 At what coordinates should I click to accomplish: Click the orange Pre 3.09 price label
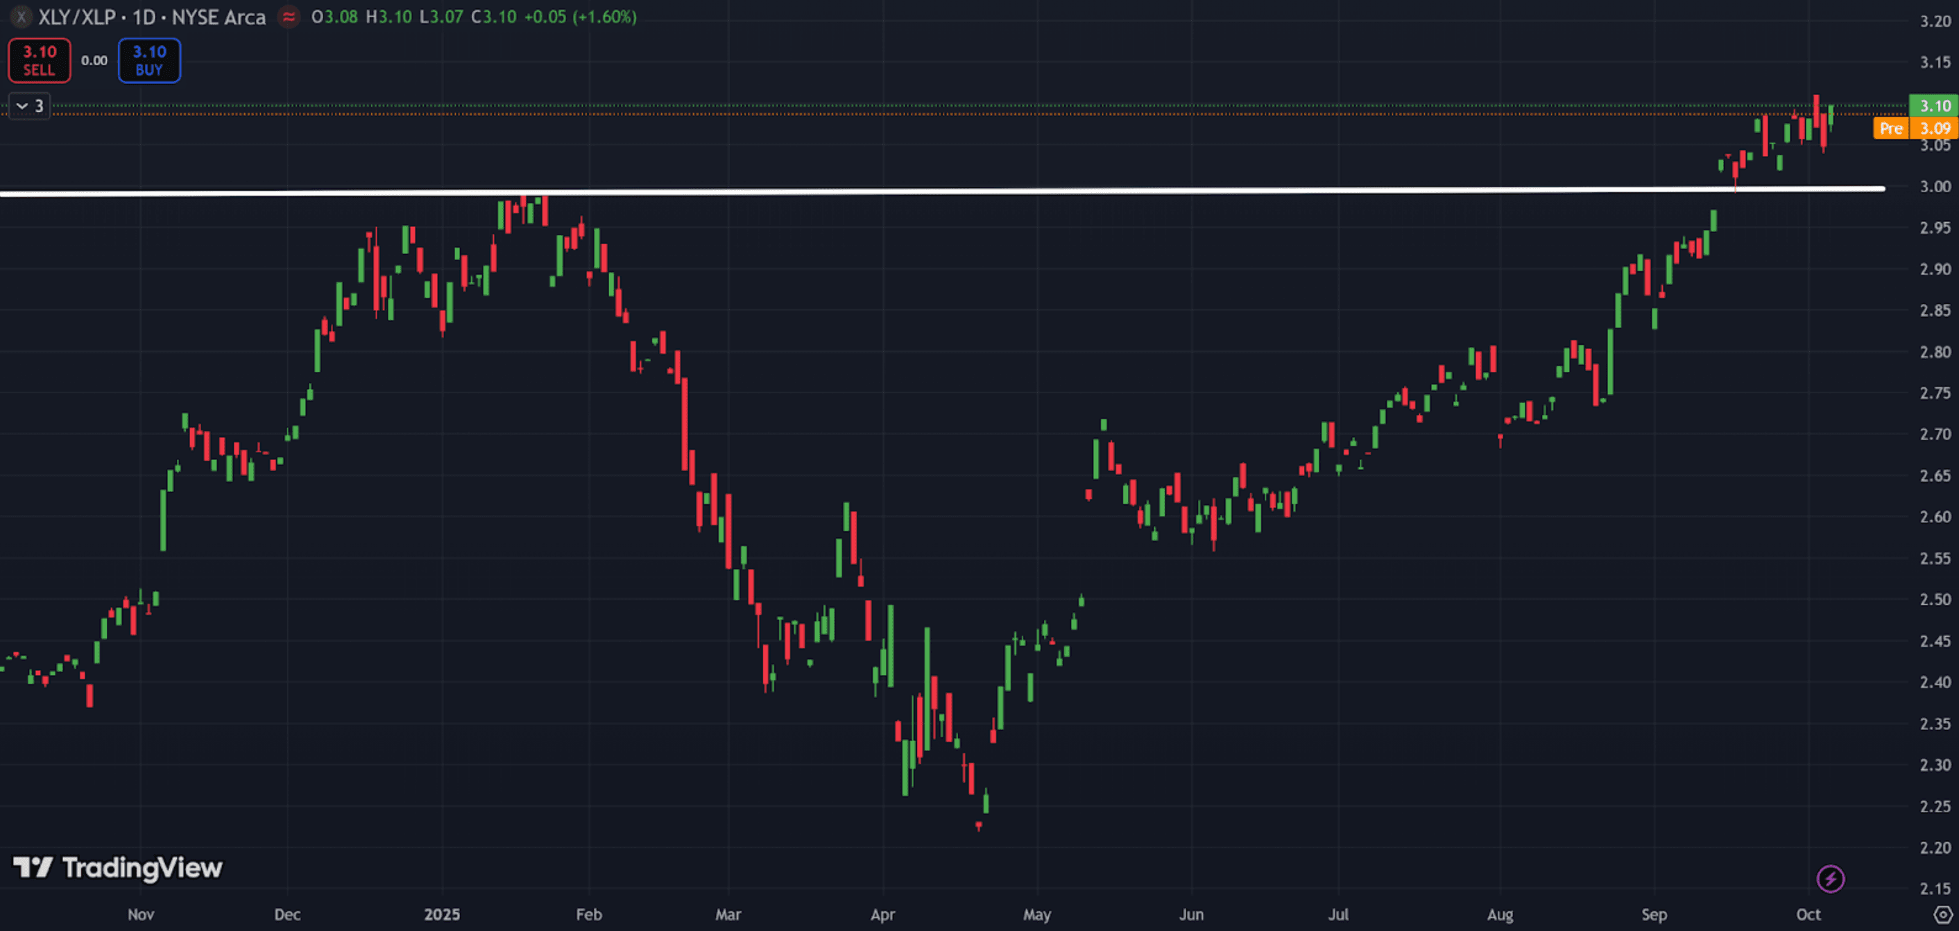[1915, 128]
